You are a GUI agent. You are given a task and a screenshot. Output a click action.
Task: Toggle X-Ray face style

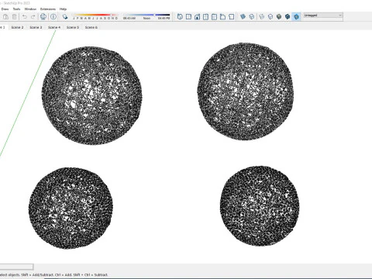click(x=243, y=17)
